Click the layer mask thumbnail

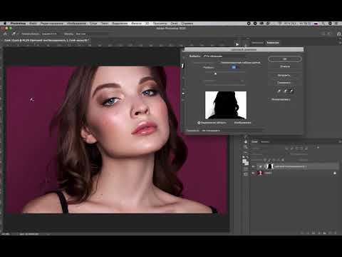tap(270, 166)
